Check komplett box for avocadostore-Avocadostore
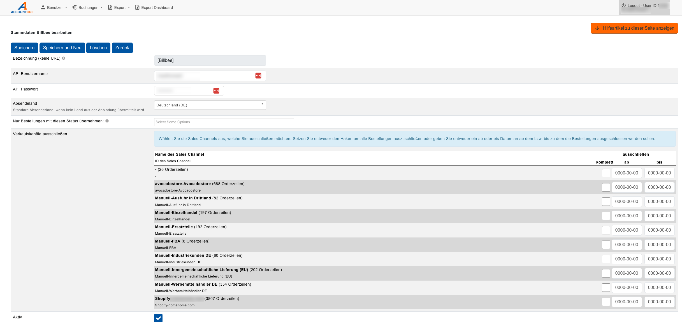The width and height of the screenshot is (682, 324). coord(606,187)
